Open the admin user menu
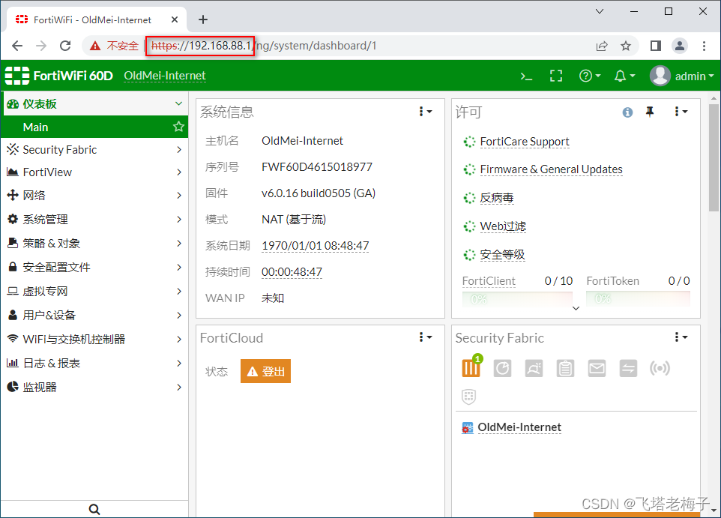 pyautogui.click(x=682, y=76)
